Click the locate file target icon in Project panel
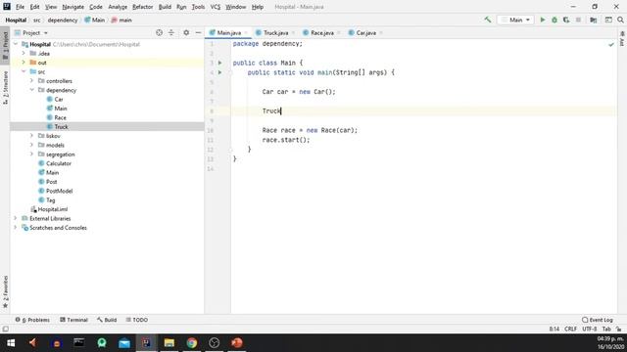 159,32
